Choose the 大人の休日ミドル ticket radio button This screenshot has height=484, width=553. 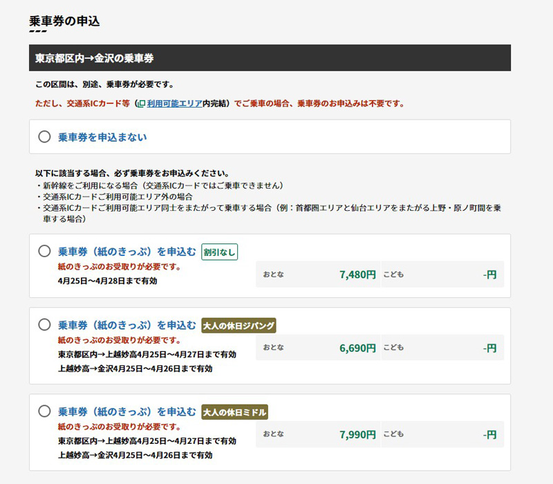pos(44,411)
